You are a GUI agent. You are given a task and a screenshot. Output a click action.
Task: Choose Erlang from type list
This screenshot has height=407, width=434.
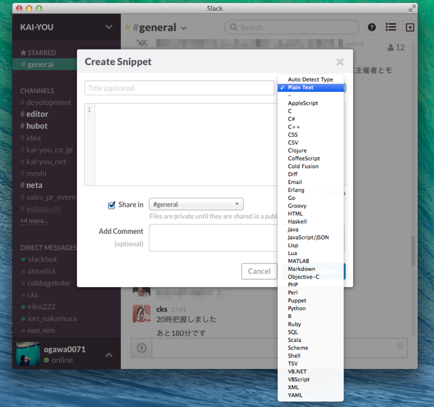click(310, 190)
